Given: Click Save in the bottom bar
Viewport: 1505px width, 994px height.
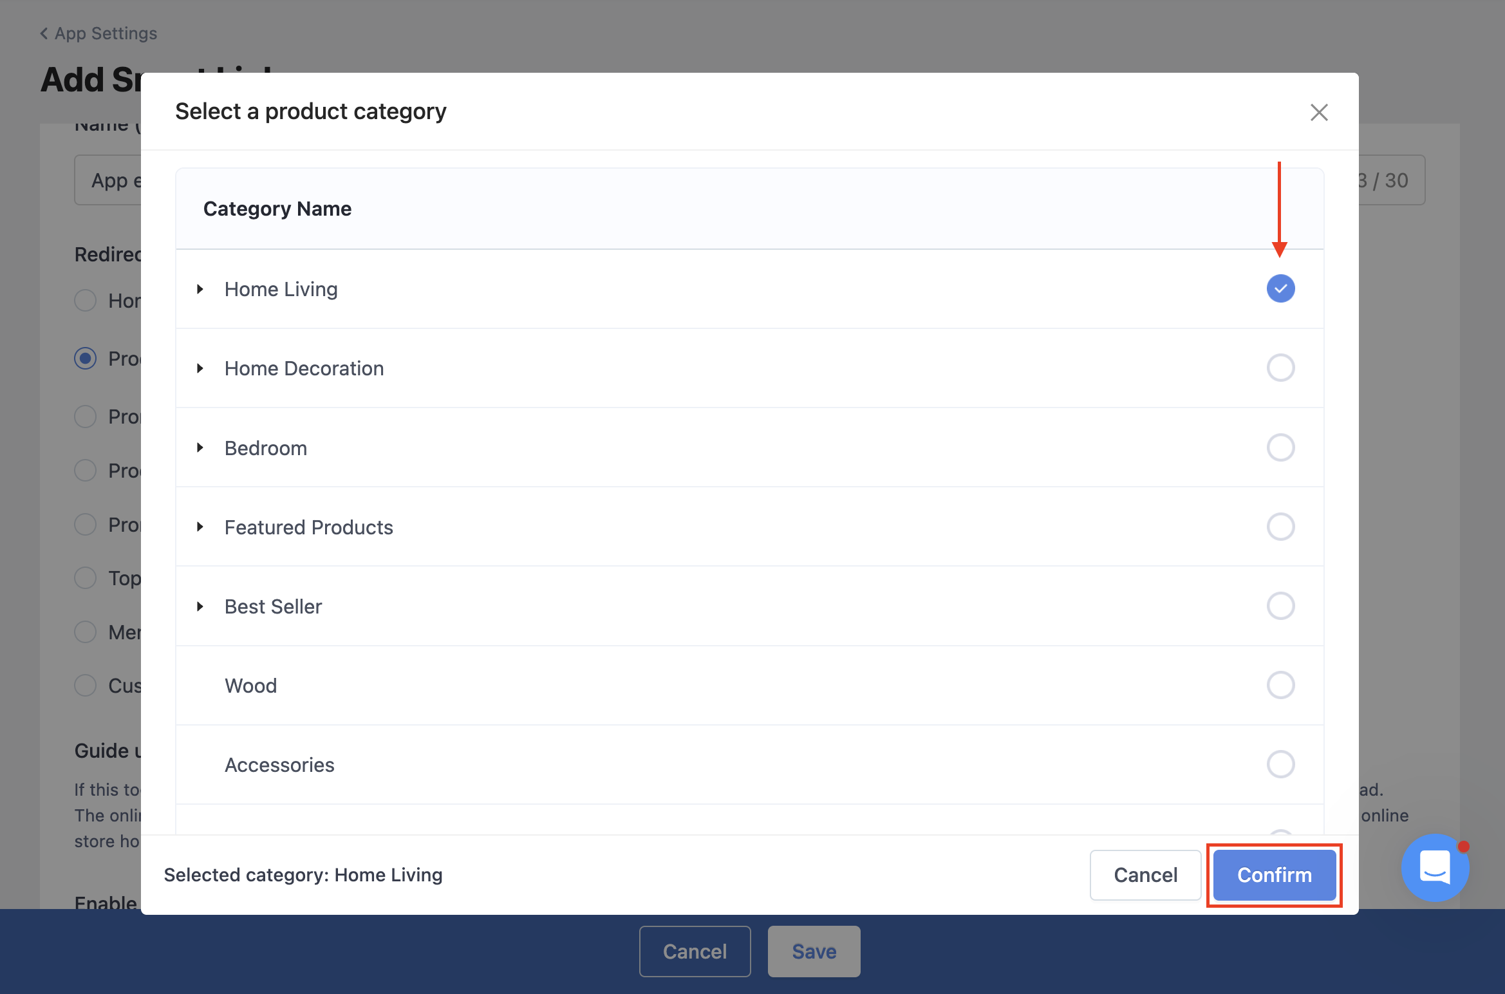Looking at the screenshot, I should (x=814, y=952).
